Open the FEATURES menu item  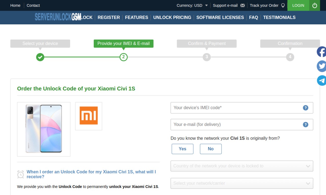point(137,17)
